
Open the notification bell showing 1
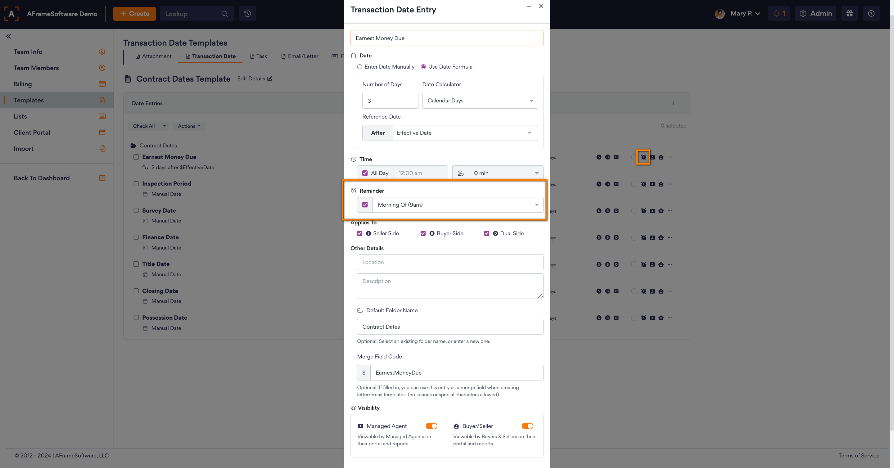[x=779, y=14]
